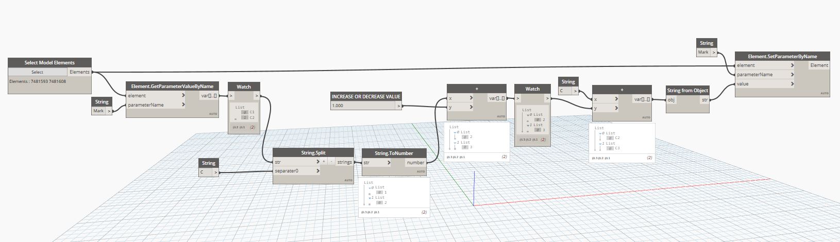The image size is (840, 242).
Task: Click output port of String node feeding separater0
Action: point(215,172)
